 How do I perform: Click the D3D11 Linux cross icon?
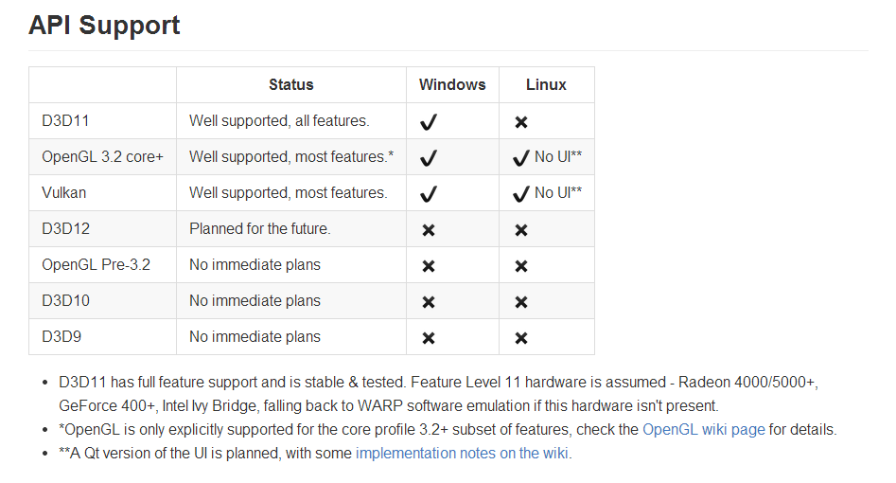pos(521,122)
